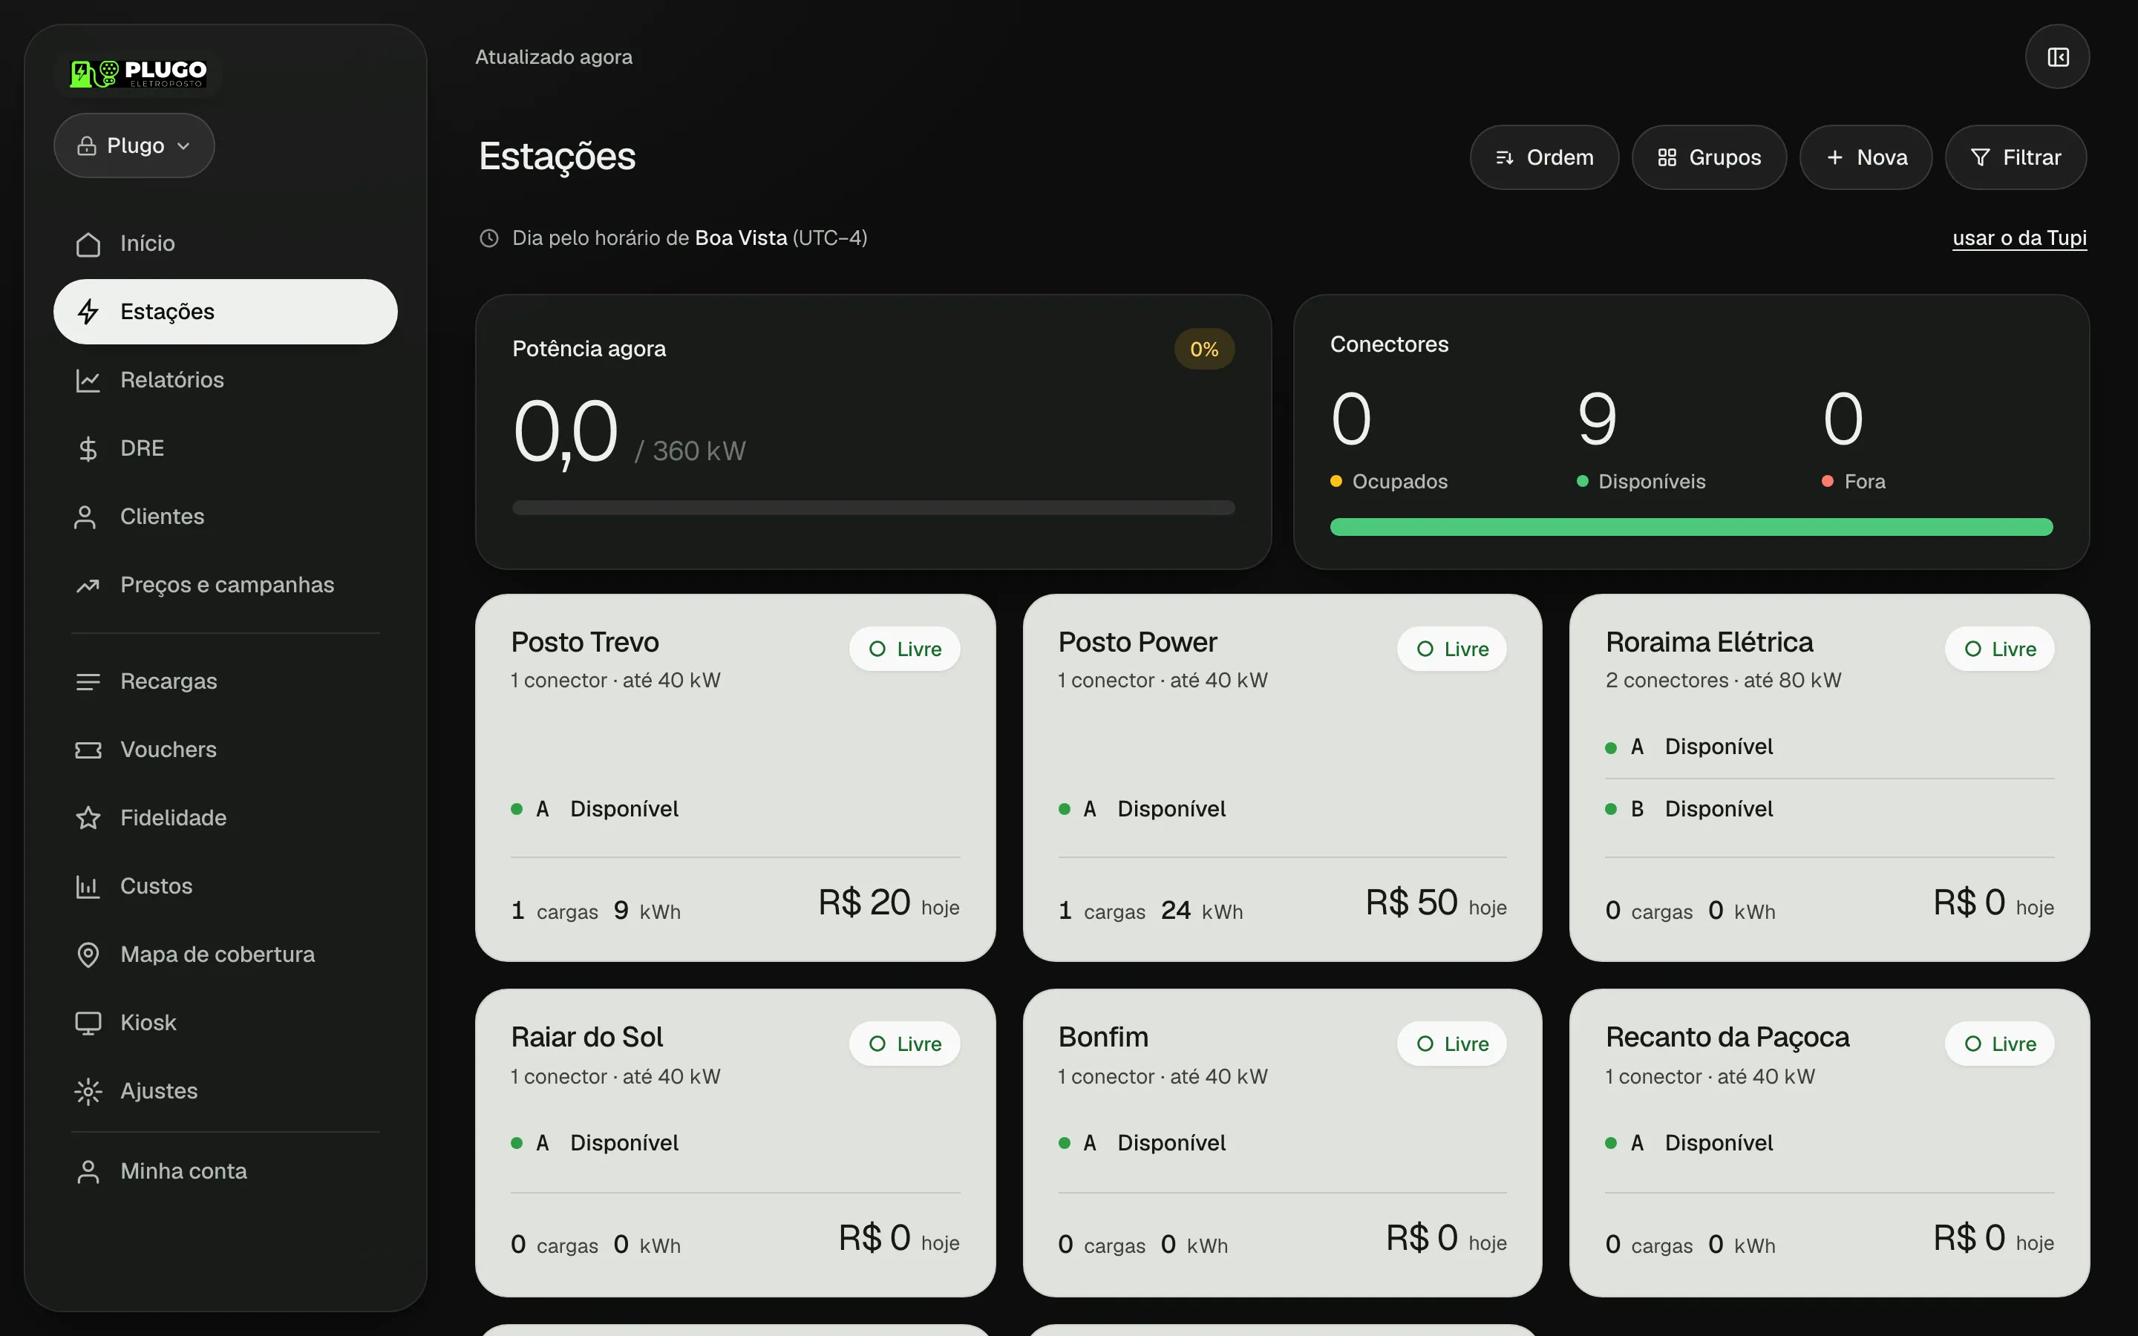Click the 0% badge in Potência agora
2138x1336 pixels.
1204,350
